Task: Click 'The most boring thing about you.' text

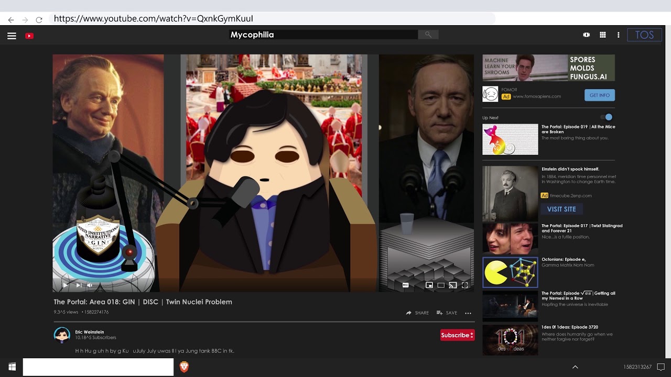Action: [x=575, y=138]
